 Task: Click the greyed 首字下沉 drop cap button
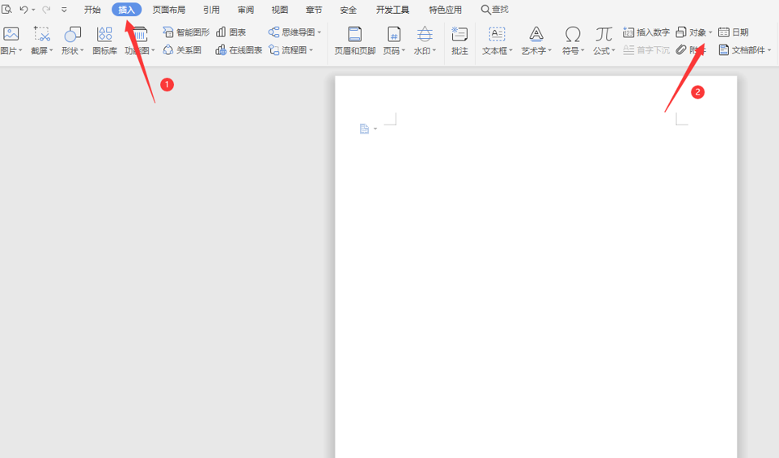(646, 50)
